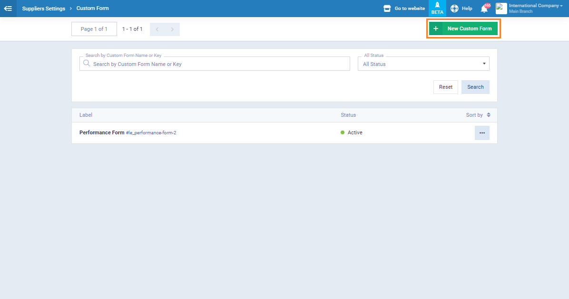Click the company logo avatar image
The height and width of the screenshot is (299, 569).
pyautogui.click(x=501, y=9)
